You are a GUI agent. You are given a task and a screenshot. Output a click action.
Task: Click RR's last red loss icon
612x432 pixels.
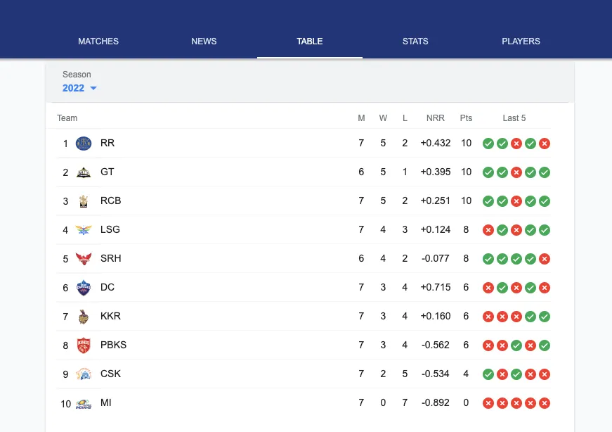(545, 144)
